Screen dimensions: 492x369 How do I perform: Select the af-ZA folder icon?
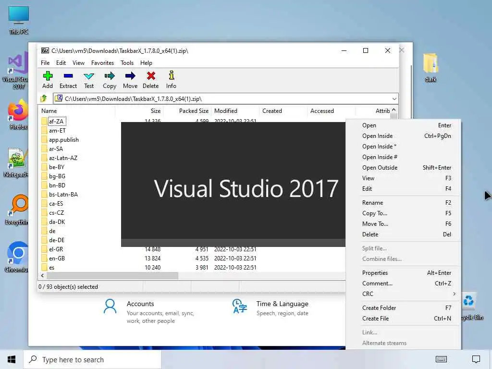click(44, 122)
